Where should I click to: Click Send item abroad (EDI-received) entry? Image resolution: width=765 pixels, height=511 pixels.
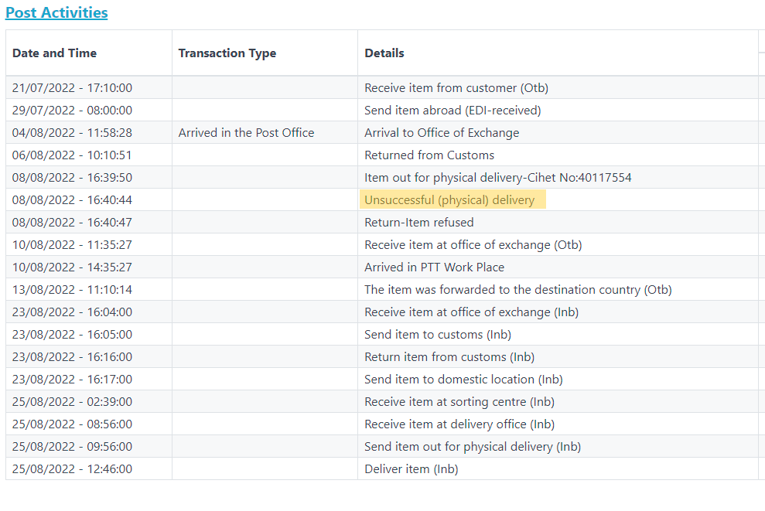453,111
